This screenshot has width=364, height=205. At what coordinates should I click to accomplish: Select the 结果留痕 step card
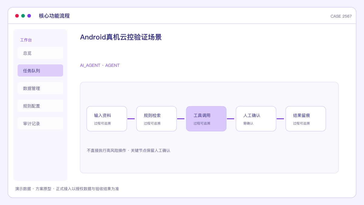click(x=306, y=119)
